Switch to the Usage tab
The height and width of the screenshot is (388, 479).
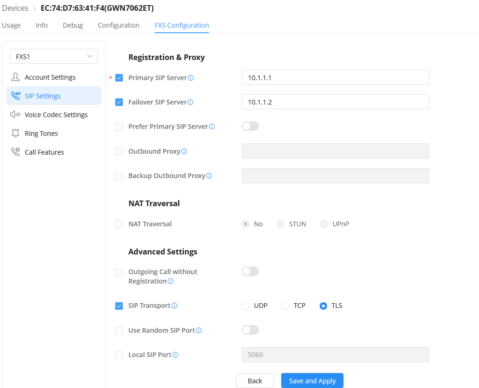tap(11, 25)
